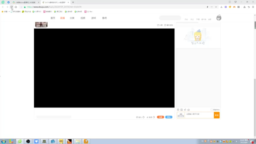
Task: Click the chat message input field
Action: [x=199, y=115]
